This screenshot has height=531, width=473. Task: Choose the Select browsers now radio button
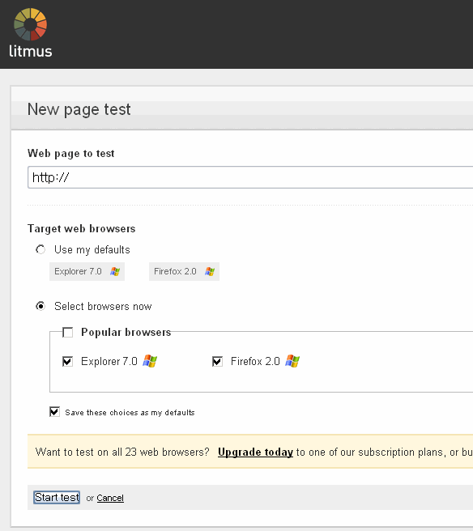[40, 307]
